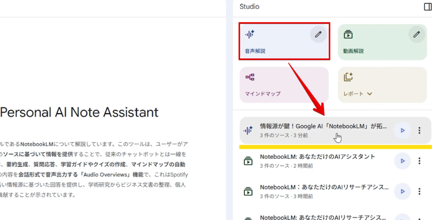The image size is (432, 220).
Task: Create a マインドマップ mind map
Action: [283, 85]
